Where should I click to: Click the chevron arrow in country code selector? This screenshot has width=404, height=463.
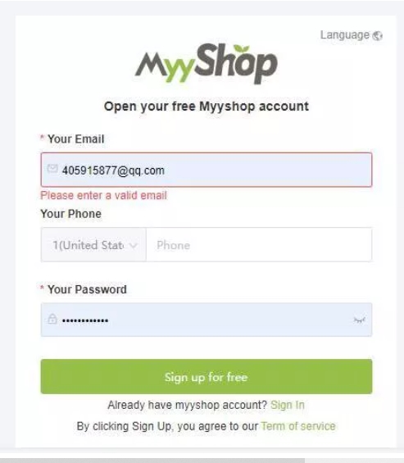click(134, 245)
